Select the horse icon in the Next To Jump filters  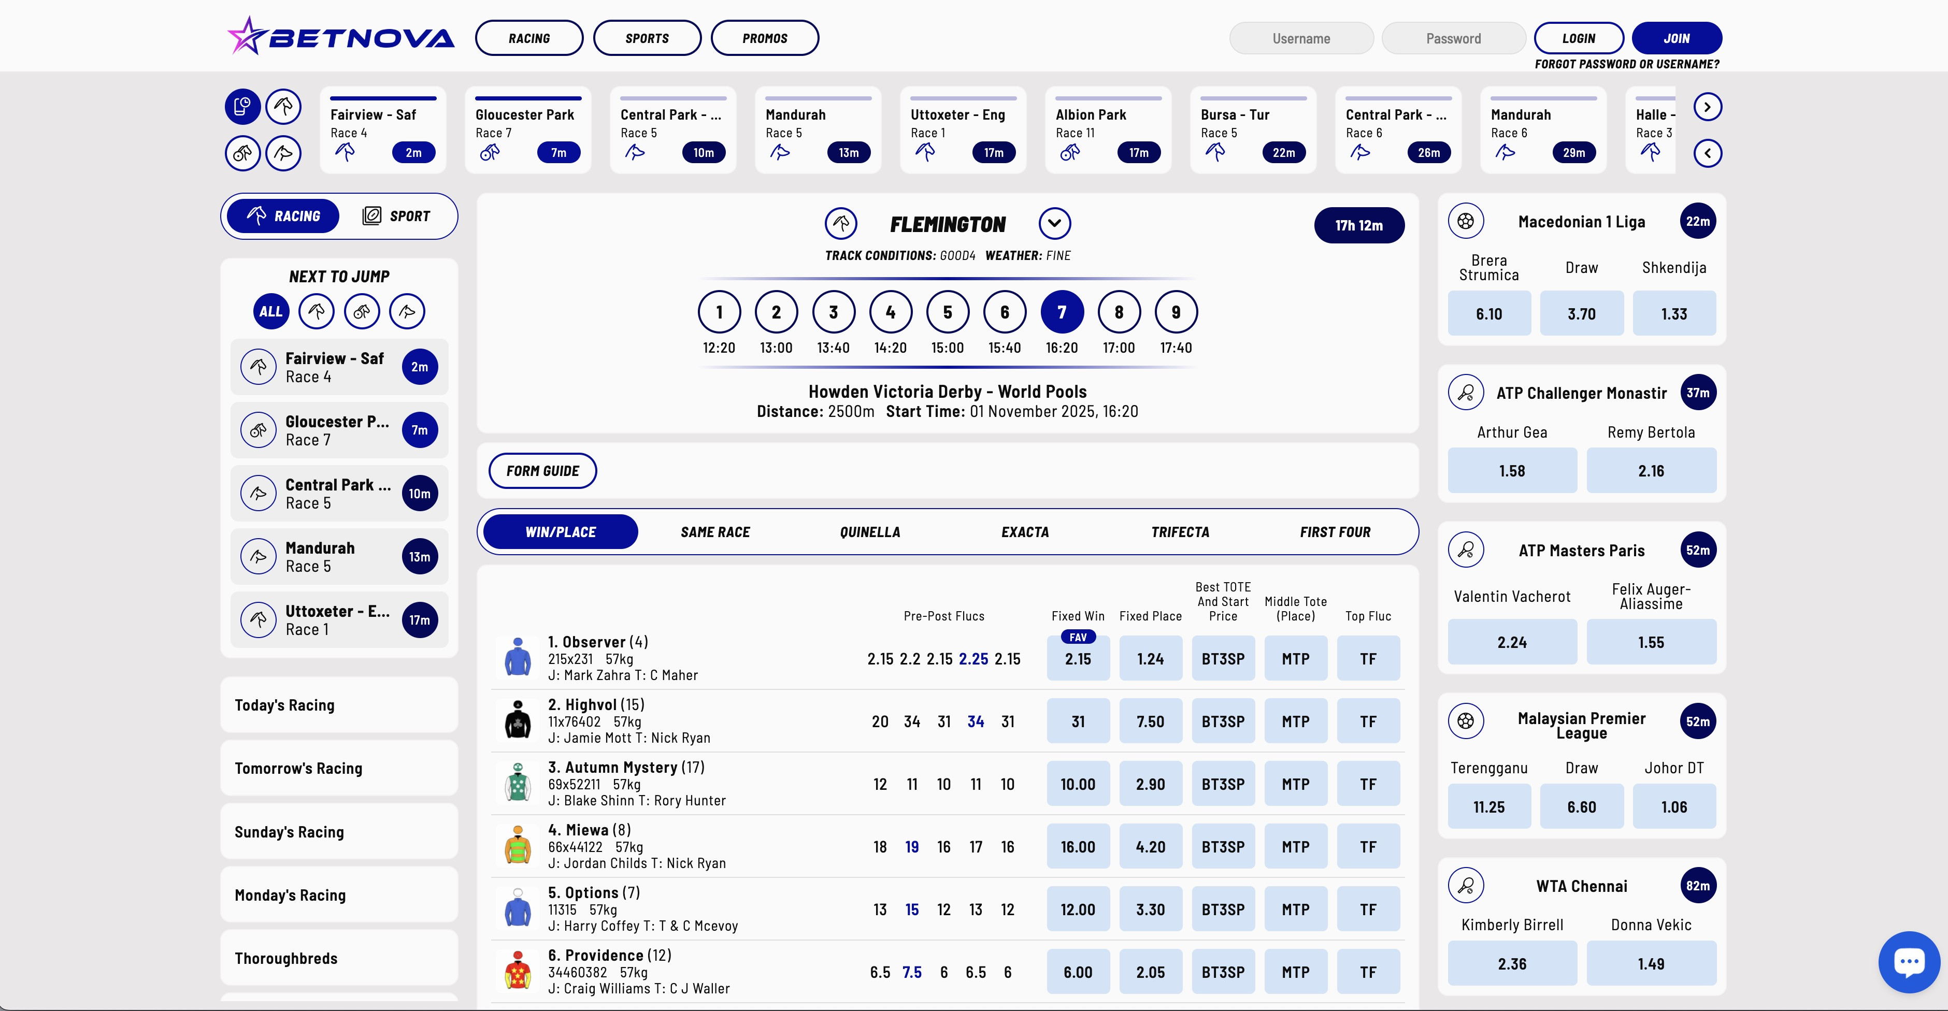click(x=316, y=311)
